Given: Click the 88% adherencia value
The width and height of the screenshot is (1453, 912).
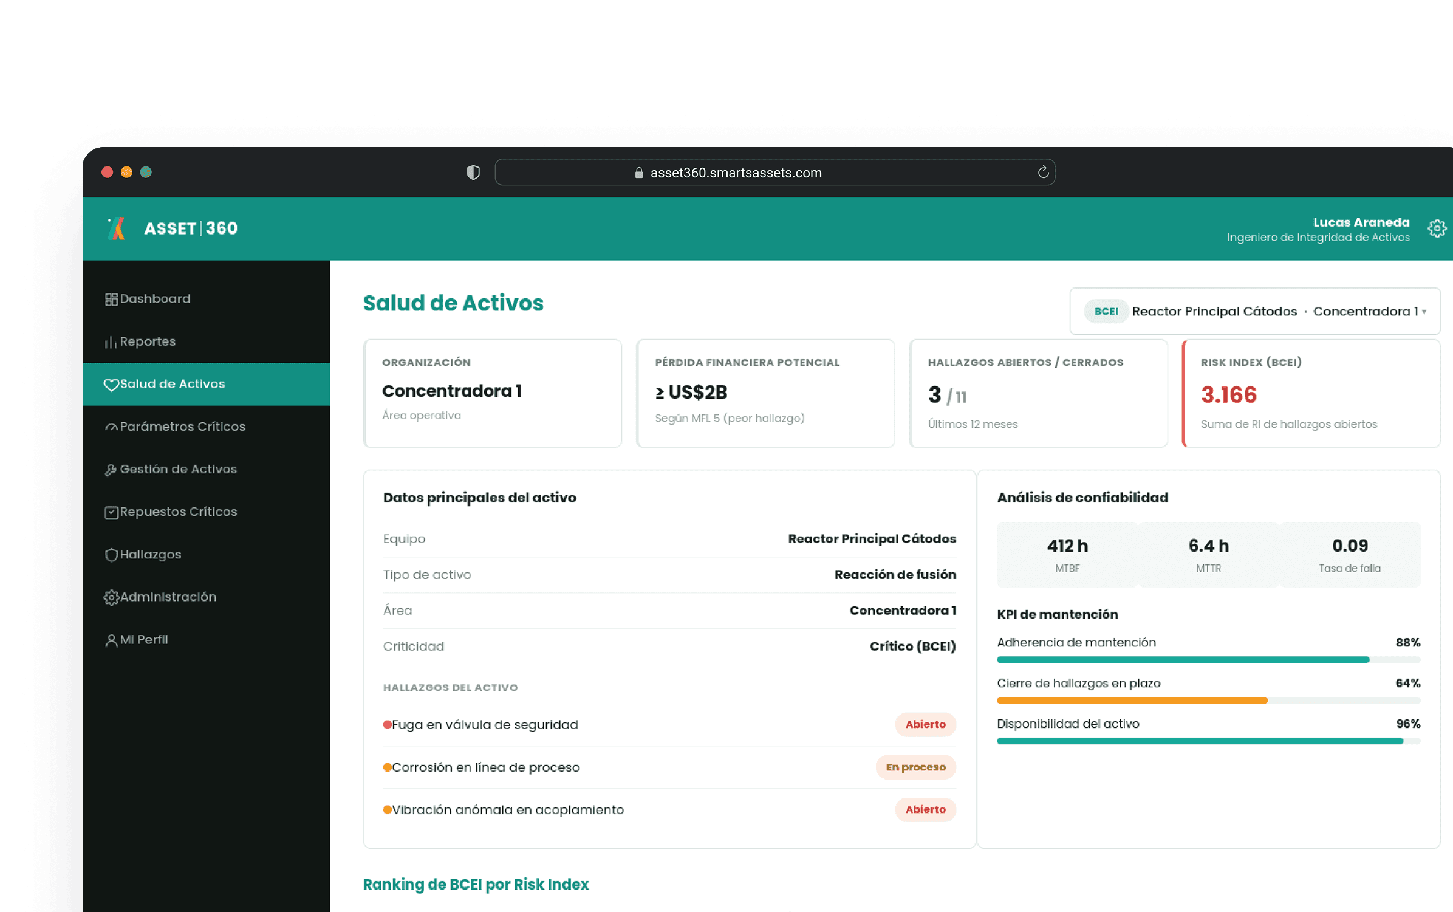Looking at the screenshot, I should pyautogui.click(x=1407, y=643).
